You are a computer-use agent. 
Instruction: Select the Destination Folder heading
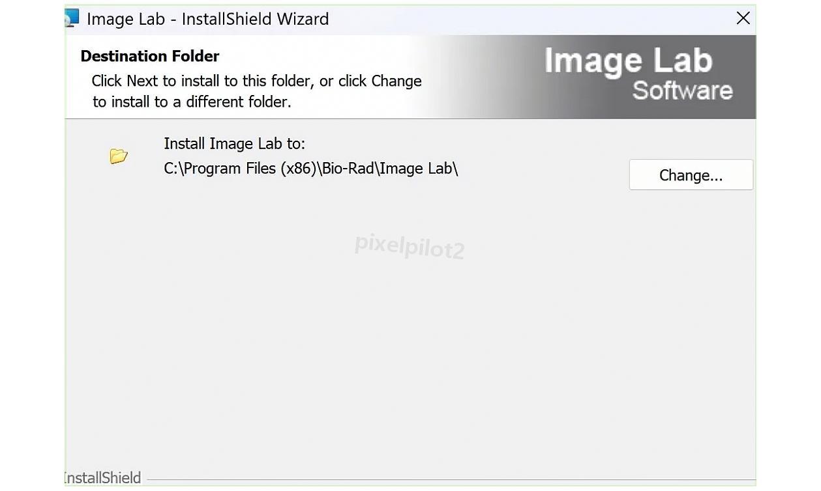pyautogui.click(x=149, y=56)
